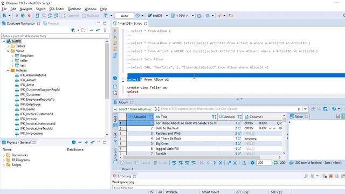This screenshot has height=194, width=345.
Task: Click the table name filter field
Action: (x=55, y=36)
